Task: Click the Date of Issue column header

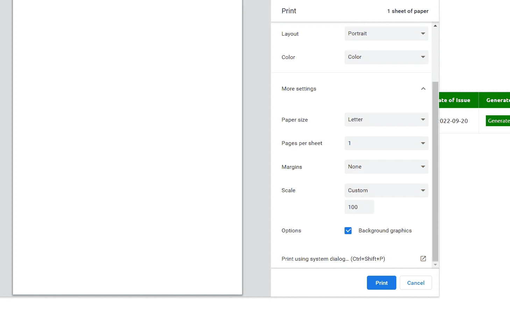Action: (x=459, y=100)
